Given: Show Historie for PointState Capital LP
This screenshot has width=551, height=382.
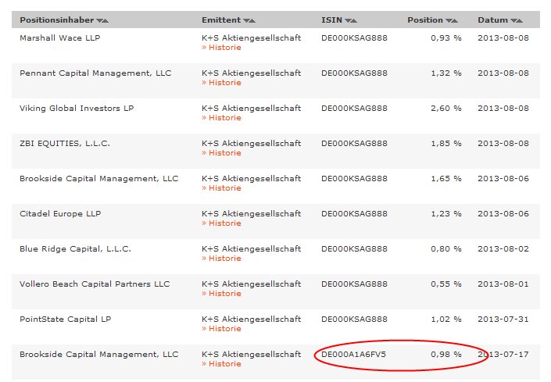Looking at the screenshot, I should point(221,329).
